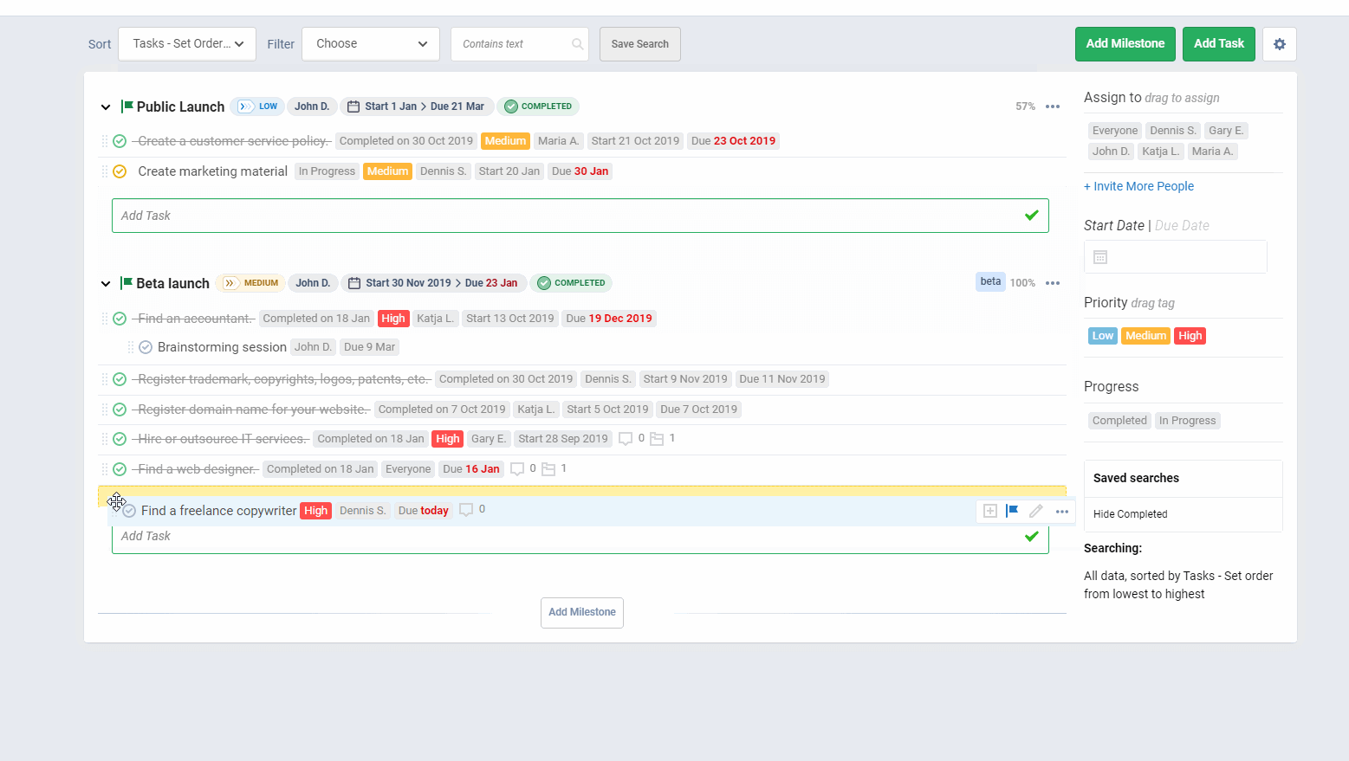The height and width of the screenshot is (761, 1349).
Task: Open comments on Hire or outsource IT services
Action: [x=626, y=439]
